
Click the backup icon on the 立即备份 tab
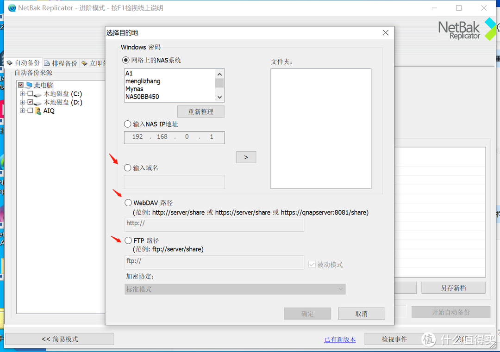coord(85,62)
